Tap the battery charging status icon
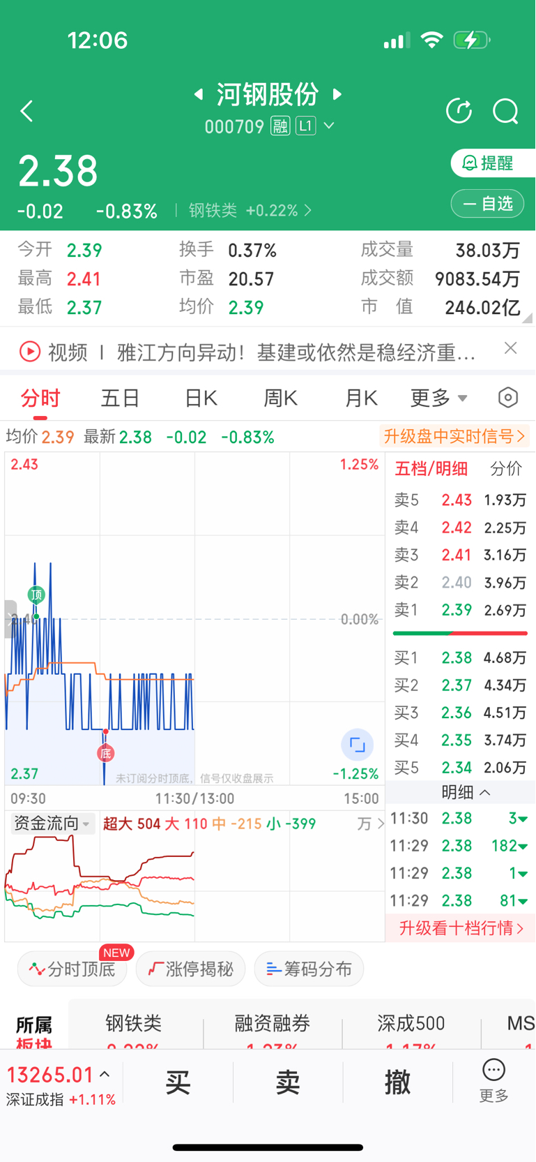Viewport: 536px width, 1162px height. click(472, 40)
